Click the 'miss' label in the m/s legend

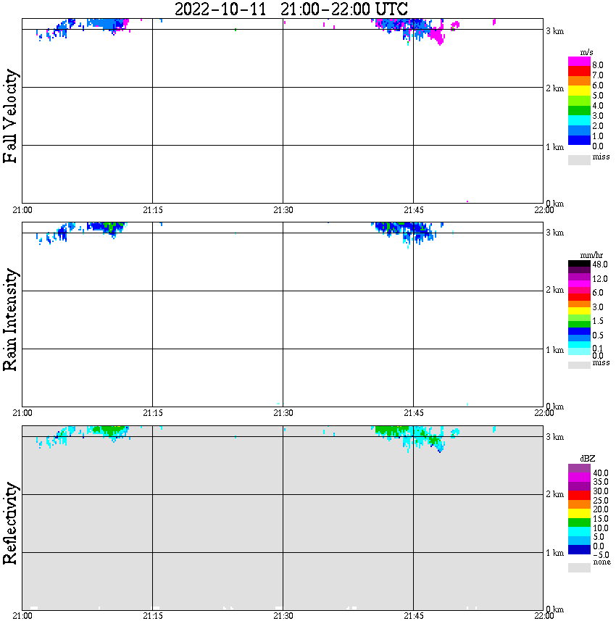[x=601, y=157]
